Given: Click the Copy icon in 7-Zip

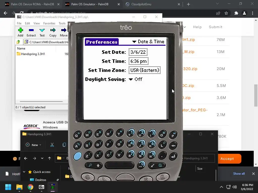Looking at the screenshot, I should 53,32.
